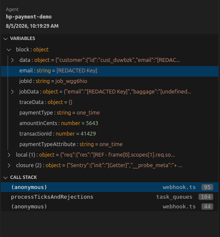Image resolution: width=220 pixels, height=237 pixels.
Task: Expand the data object row
Action: point(12,60)
